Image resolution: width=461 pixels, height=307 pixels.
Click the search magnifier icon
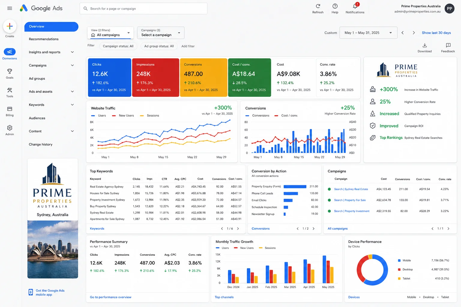[x=85, y=9]
